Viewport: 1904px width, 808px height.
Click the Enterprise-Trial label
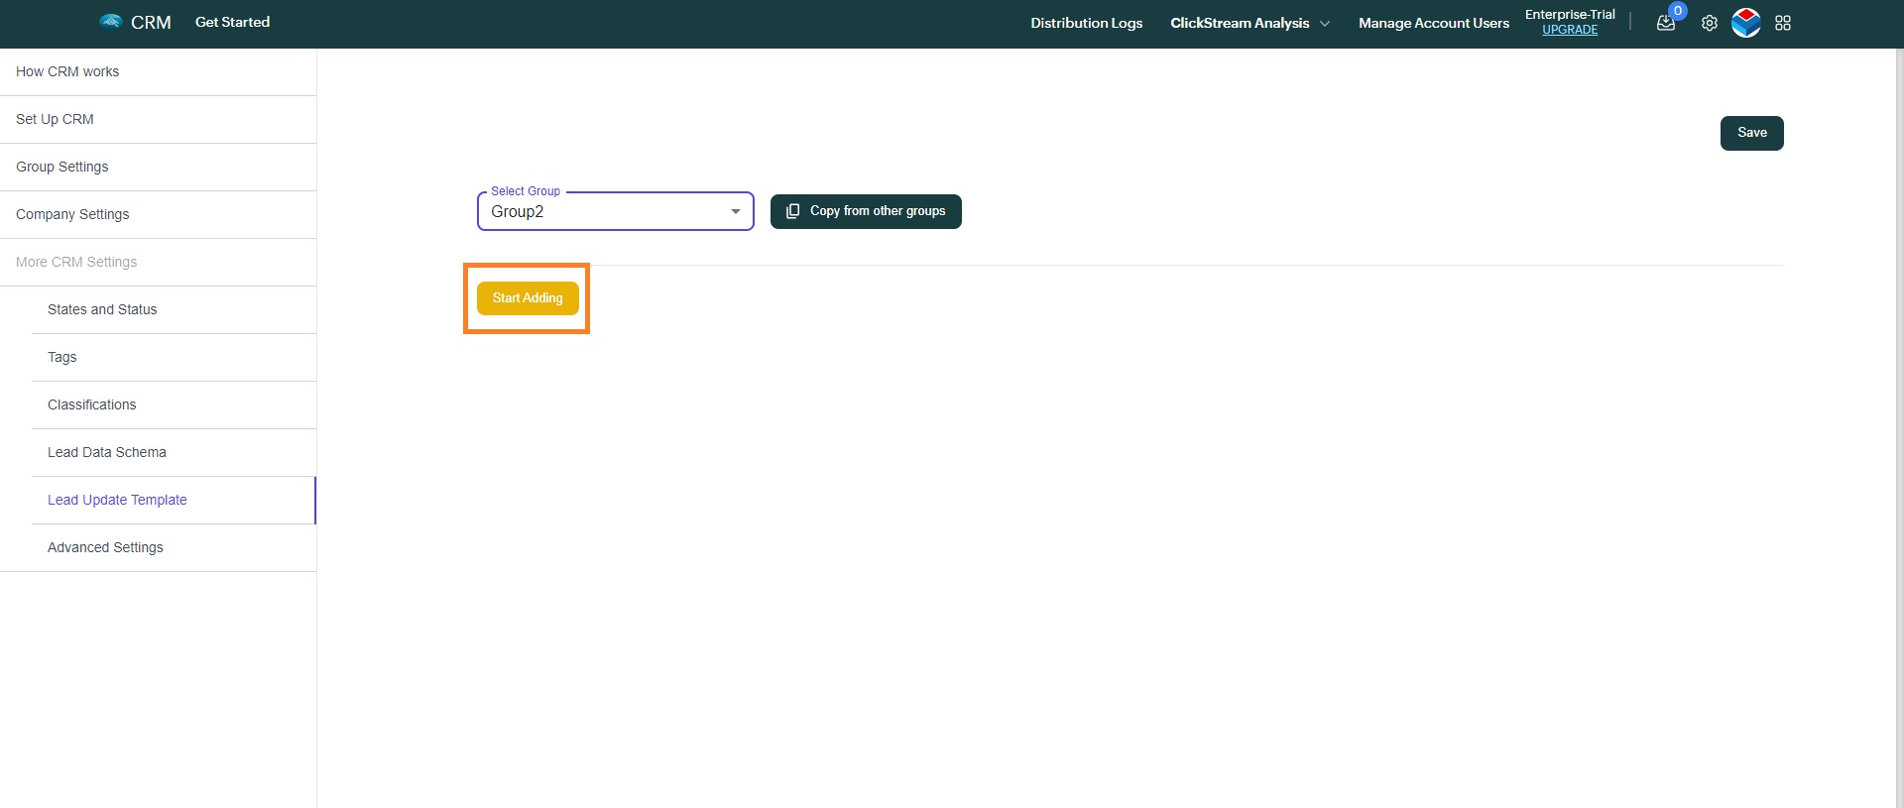coord(1570,14)
